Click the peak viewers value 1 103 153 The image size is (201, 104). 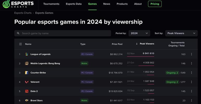click(149, 100)
